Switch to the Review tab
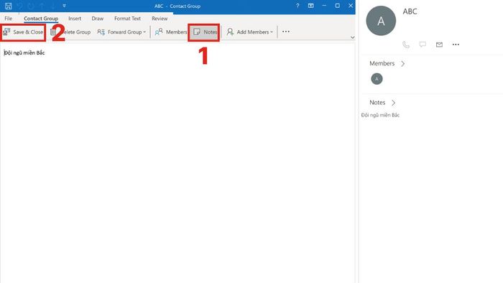The height and width of the screenshot is (283, 503). tap(160, 19)
